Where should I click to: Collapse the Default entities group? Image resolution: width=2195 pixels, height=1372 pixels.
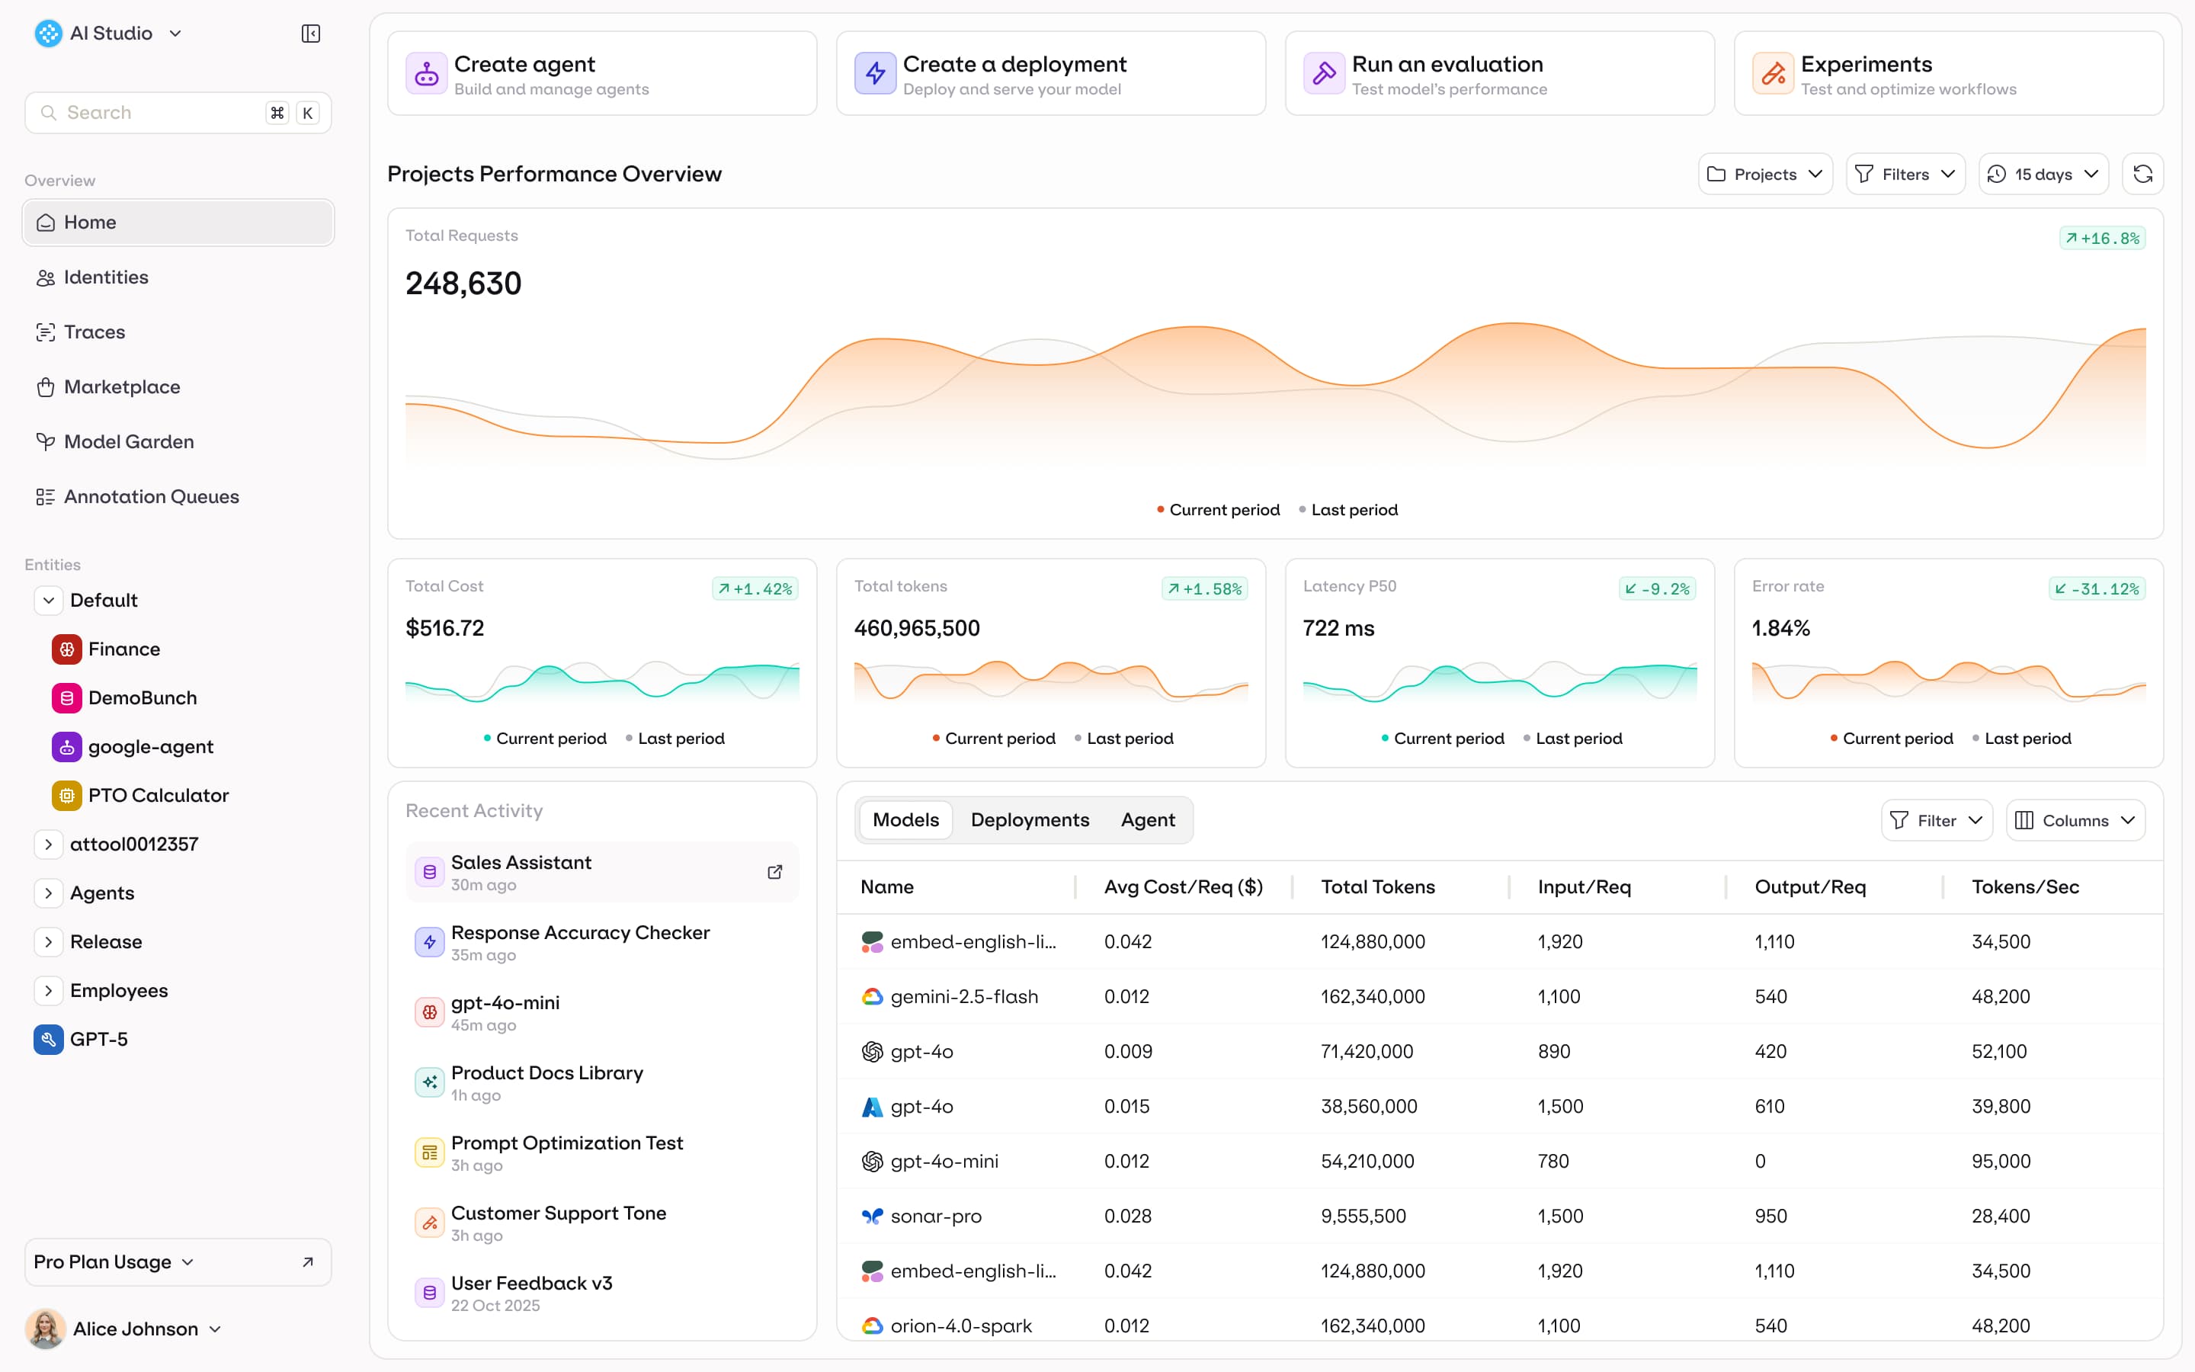[49, 601]
